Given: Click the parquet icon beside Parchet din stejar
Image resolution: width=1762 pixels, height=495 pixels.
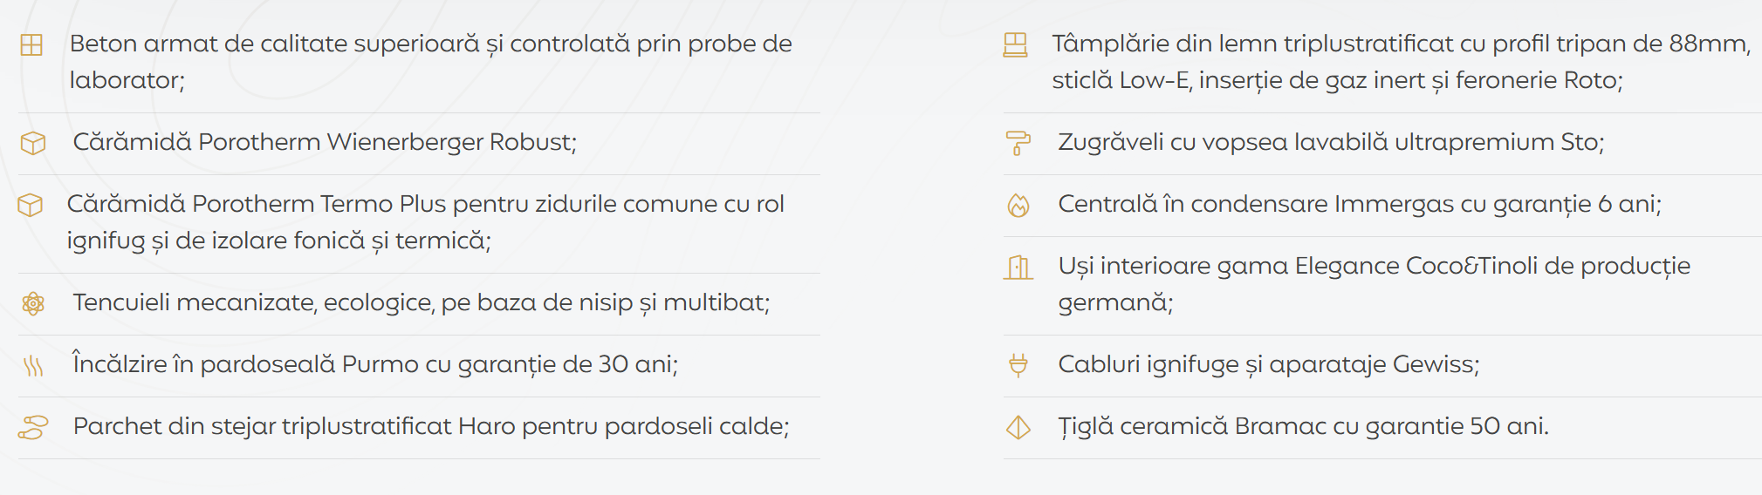Looking at the screenshot, I should pos(33,428).
